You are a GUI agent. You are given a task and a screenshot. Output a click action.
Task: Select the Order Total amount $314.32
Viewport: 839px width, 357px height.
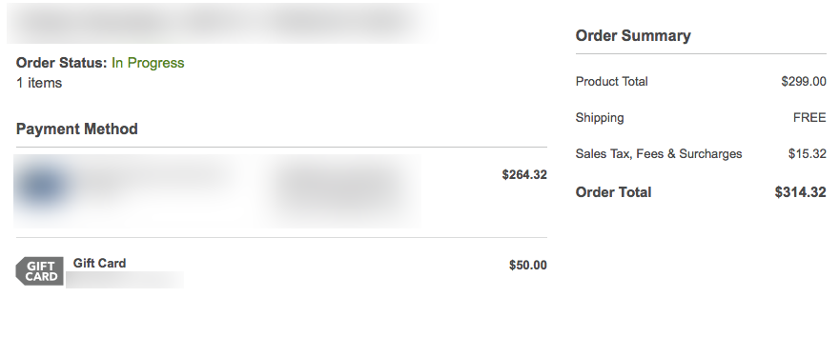(x=801, y=192)
